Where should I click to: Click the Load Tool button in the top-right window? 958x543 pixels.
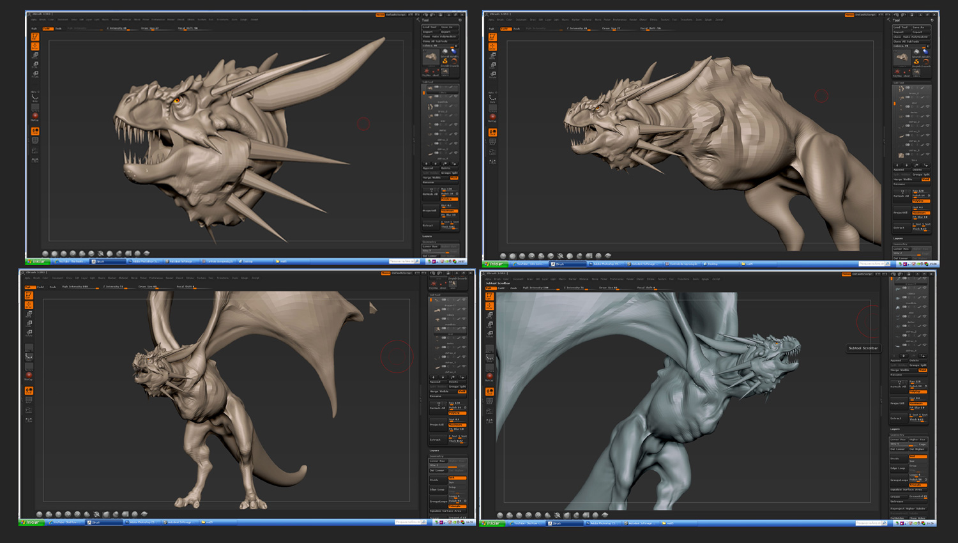point(901,27)
